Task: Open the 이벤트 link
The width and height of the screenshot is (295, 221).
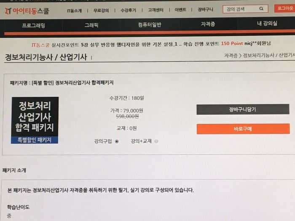Action: (x=180, y=10)
